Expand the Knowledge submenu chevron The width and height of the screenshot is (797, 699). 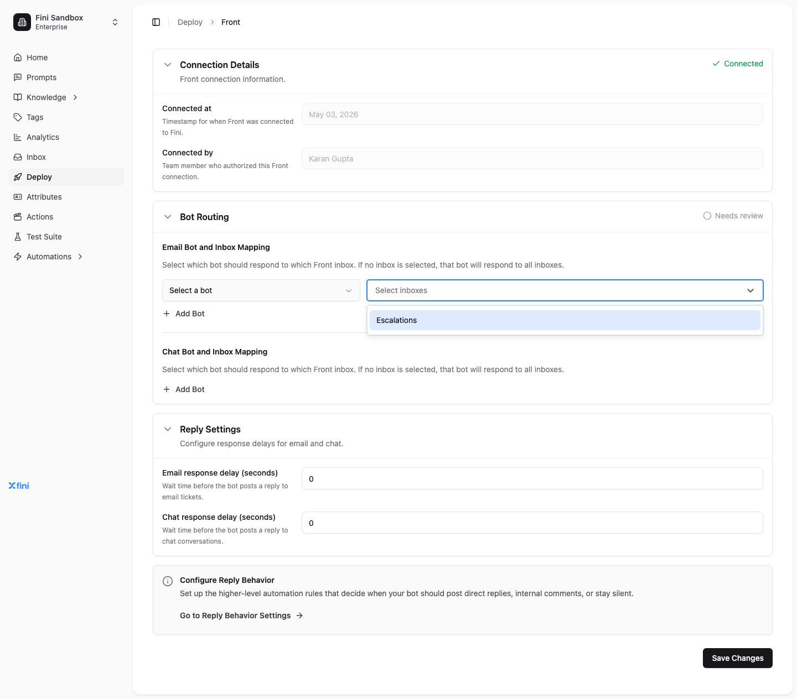coord(75,97)
